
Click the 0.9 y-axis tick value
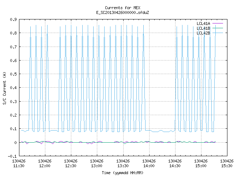13,19
